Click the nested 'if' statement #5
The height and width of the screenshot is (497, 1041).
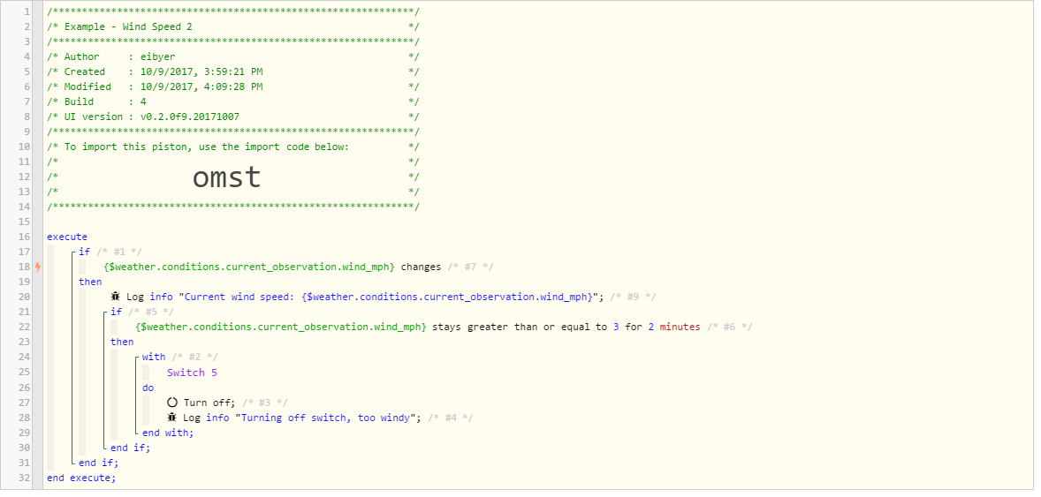(116, 312)
